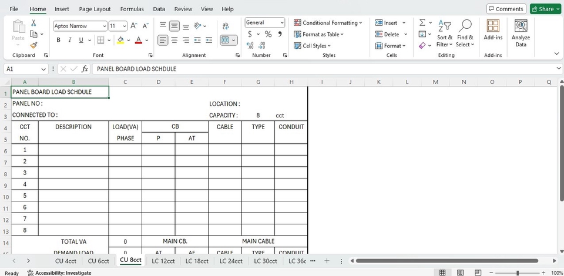Toggle Underline formatting
This screenshot has width=564, height=276.
click(x=81, y=41)
